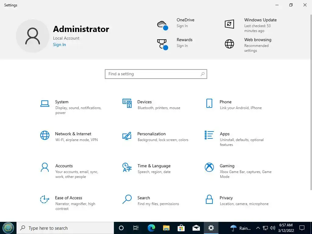Viewport: 312px width, 234px height.
Task: Click 'Display, sound, notifications, power' text
Action: [78, 110]
